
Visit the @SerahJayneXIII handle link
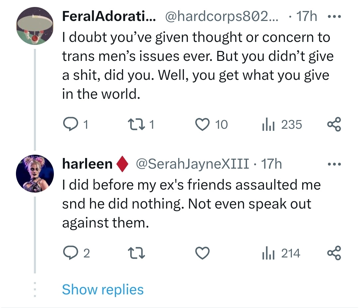pyautogui.click(x=191, y=164)
